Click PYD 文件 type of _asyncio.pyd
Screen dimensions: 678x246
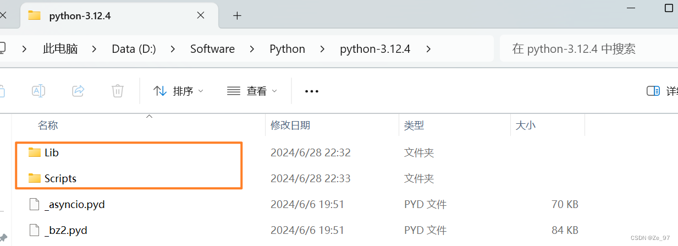click(426, 205)
